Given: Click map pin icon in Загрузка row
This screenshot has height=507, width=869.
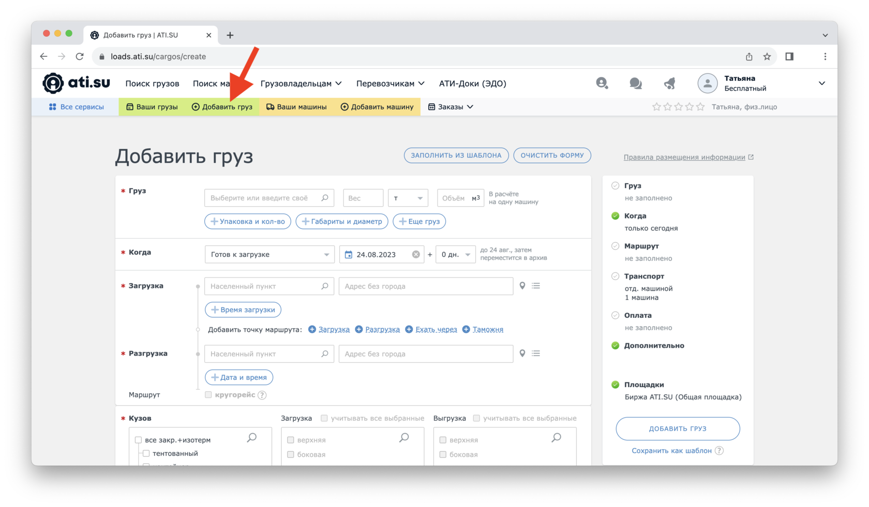Looking at the screenshot, I should pyautogui.click(x=522, y=286).
